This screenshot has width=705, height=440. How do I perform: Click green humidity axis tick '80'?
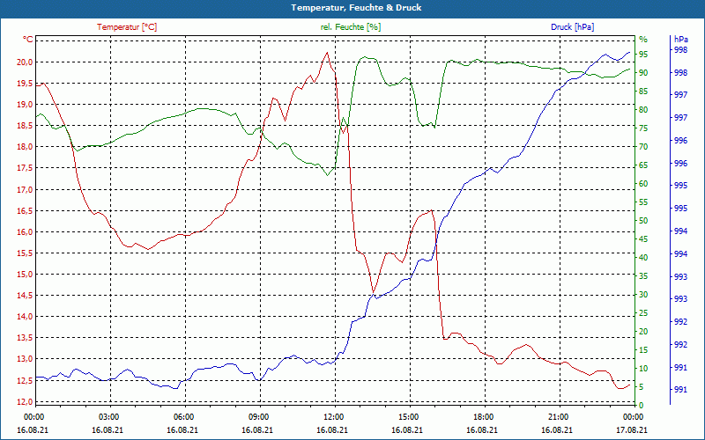[643, 109]
